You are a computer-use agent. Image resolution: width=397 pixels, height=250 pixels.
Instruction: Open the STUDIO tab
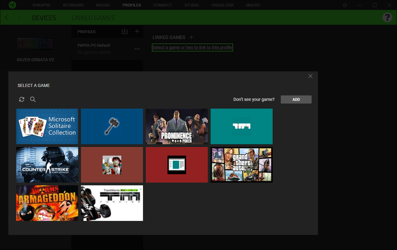[192, 5]
